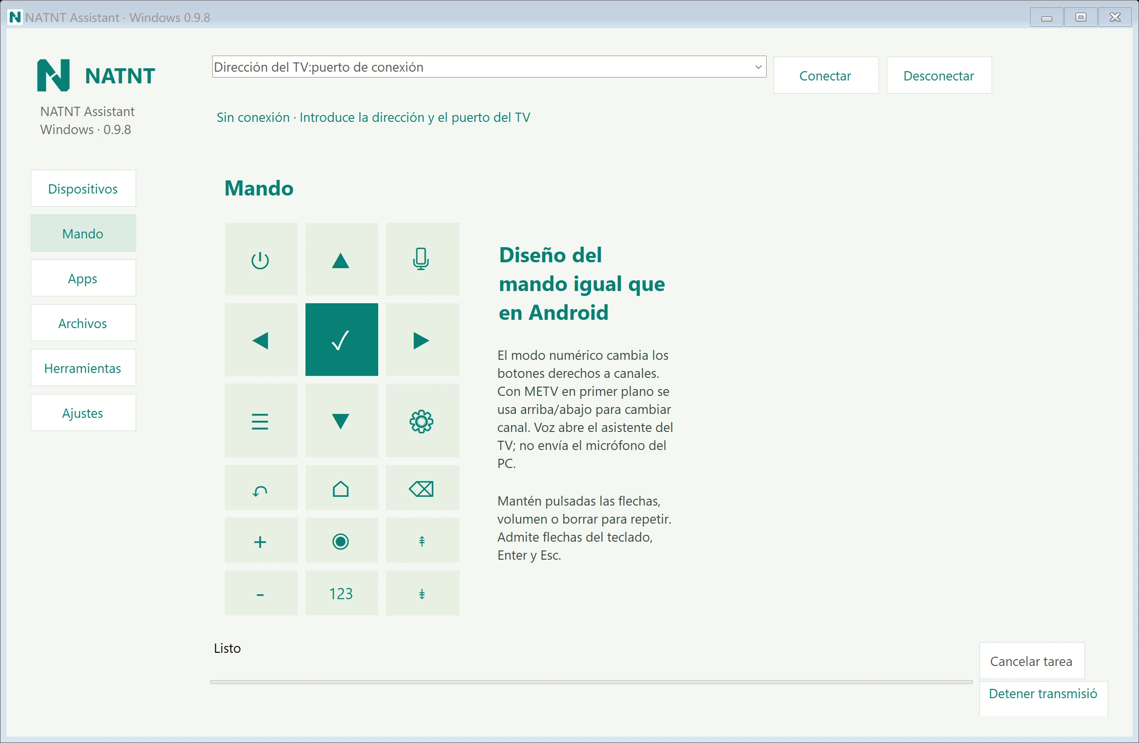Image resolution: width=1139 pixels, height=743 pixels.
Task: Click the Cancelar tarea button
Action: tap(1032, 661)
